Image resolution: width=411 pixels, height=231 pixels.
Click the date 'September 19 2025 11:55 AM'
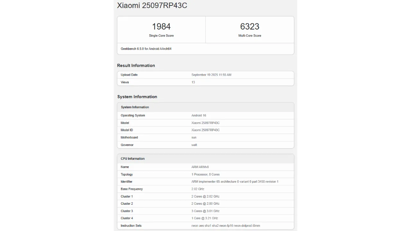211,75
